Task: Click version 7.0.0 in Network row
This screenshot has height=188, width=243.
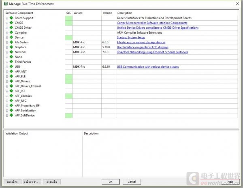Action: pyautogui.click(x=105, y=52)
